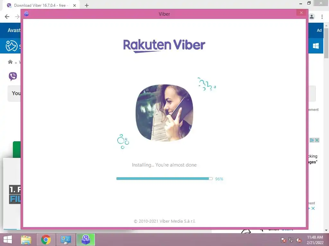
Task: Close the Download Viber browser tab
Action: pyautogui.click(x=75, y=5)
